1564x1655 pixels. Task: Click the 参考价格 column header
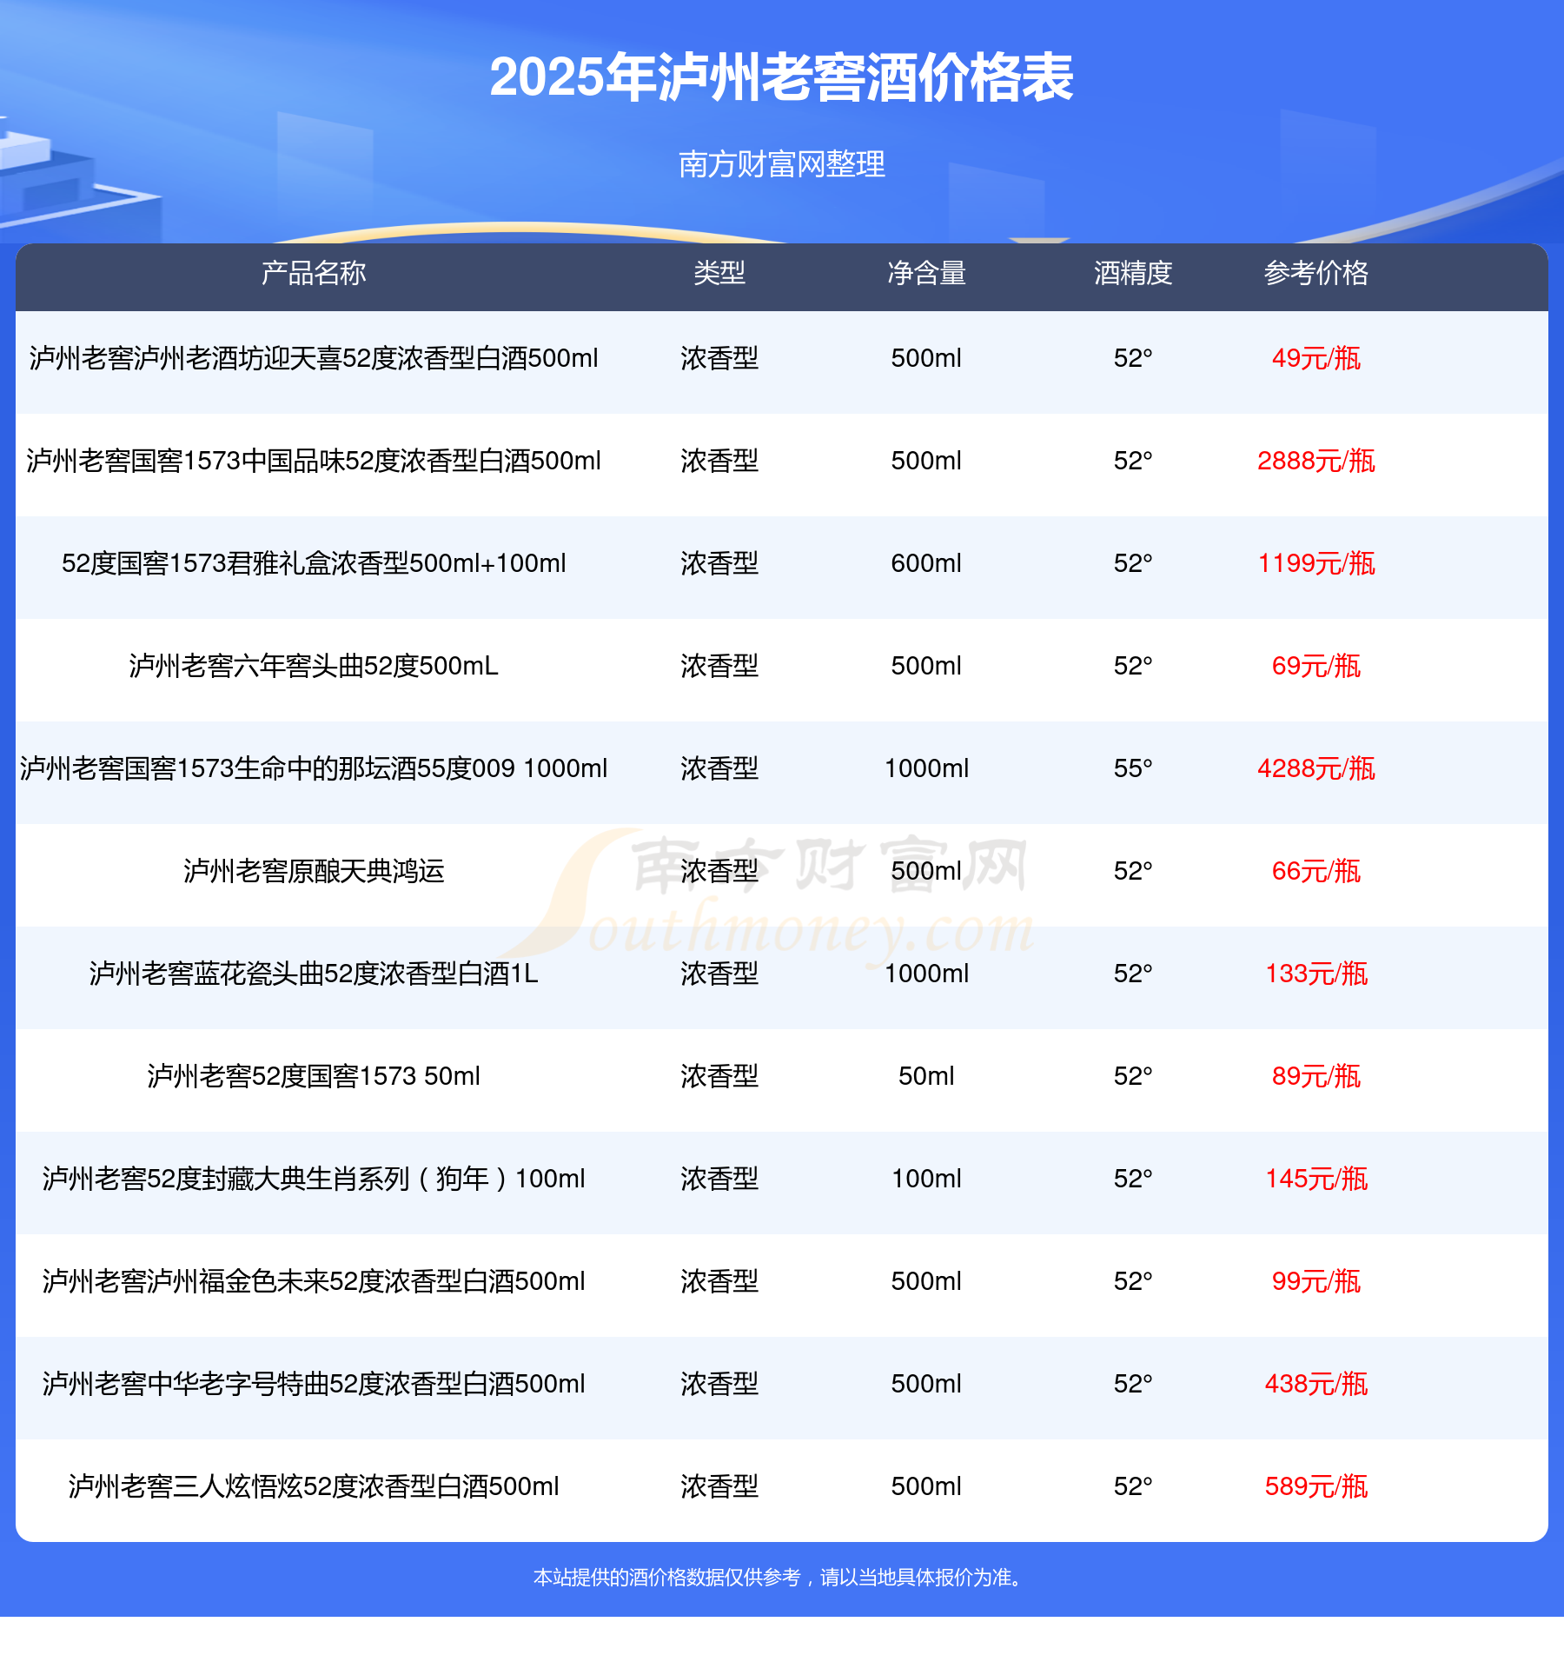point(1316,273)
